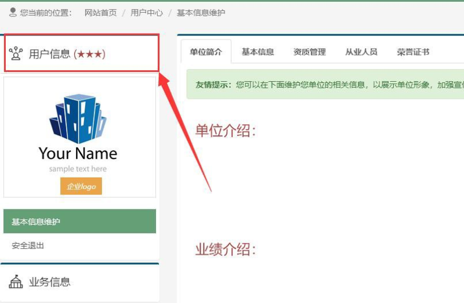Click 基本信息维护 at the breadcrumb end
Viewport: 464px width, 303px height.
(201, 13)
